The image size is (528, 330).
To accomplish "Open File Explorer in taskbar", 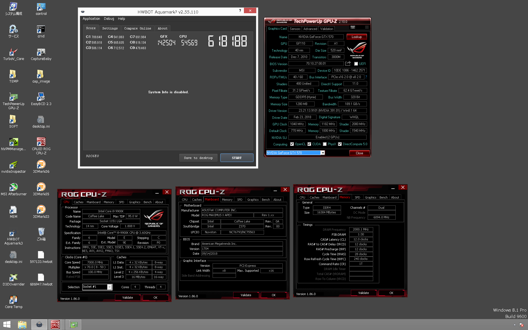I will click(x=22, y=324).
